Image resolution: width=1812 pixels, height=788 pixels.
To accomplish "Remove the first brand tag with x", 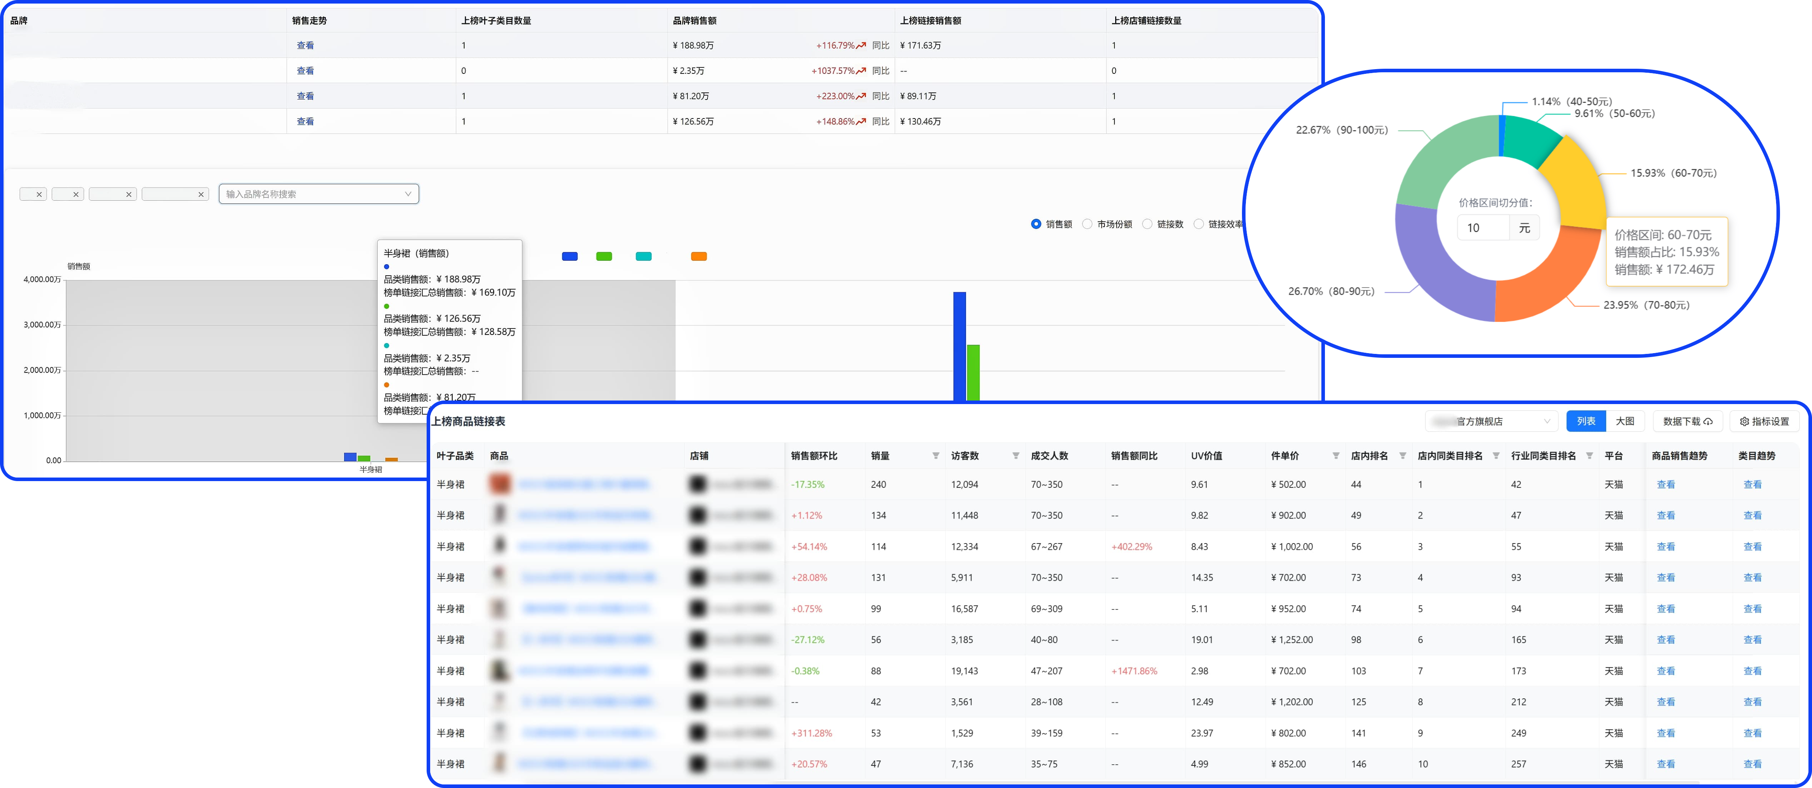I will pyautogui.click(x=40, y=194).
